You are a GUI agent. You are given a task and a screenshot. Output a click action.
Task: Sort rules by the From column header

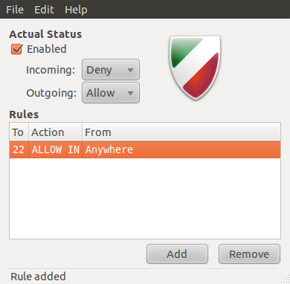(x=181, y=132)
